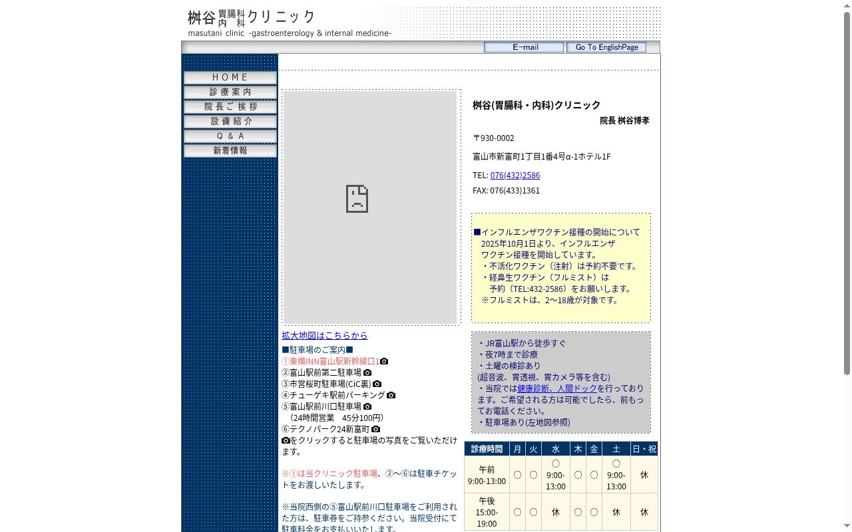Click the E-mail button

coord(524,47)
